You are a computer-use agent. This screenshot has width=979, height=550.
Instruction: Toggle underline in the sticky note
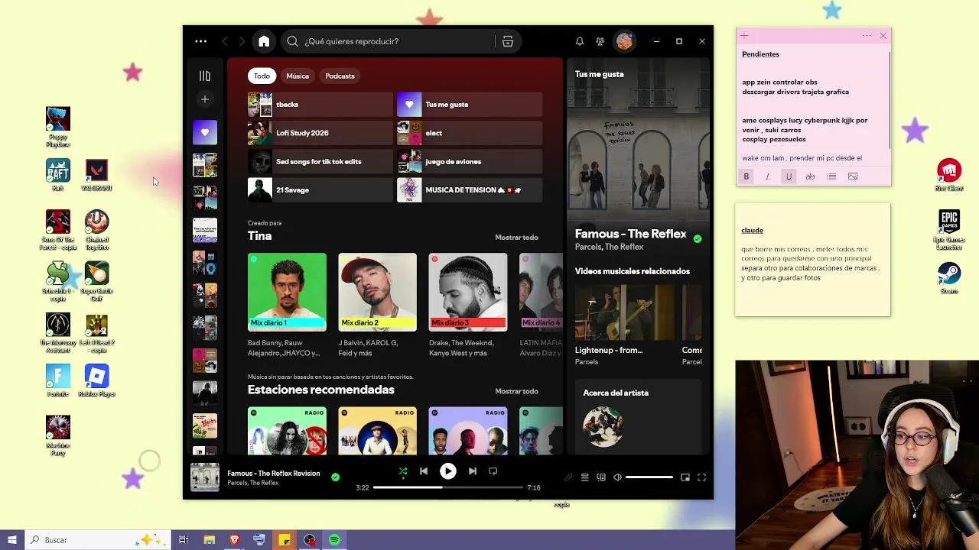point(789,176)
